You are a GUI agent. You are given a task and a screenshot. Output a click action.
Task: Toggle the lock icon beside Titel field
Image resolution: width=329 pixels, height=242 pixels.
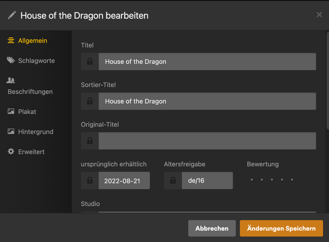pos(90,62)
